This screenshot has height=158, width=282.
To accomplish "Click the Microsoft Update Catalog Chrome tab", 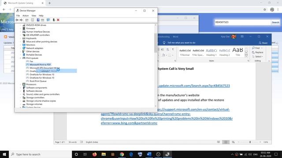I will [23, 3].
